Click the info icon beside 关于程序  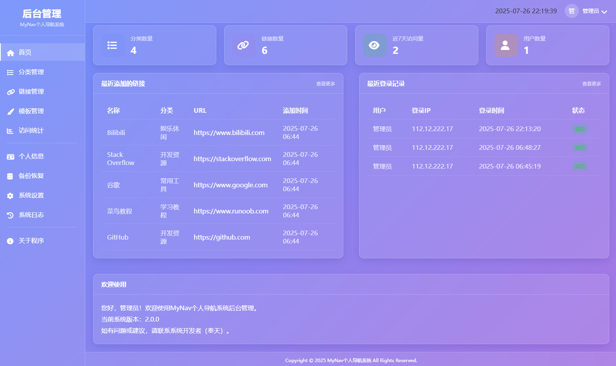coord(11,241)
